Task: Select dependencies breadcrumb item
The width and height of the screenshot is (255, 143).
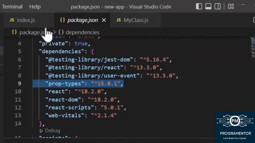Action: [82, 32]
